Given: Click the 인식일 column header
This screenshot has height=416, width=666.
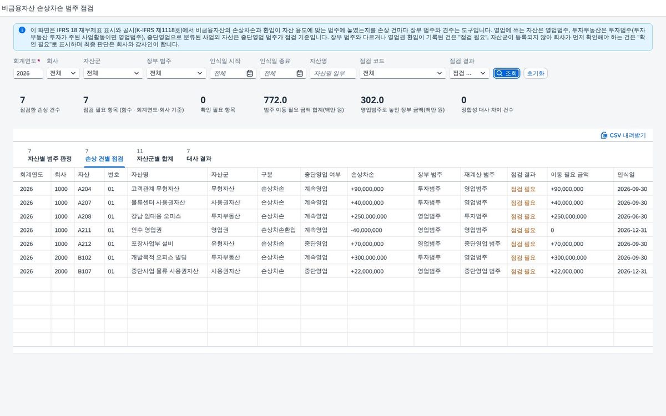Looking at the screenshot, I should tap(633, 174).
